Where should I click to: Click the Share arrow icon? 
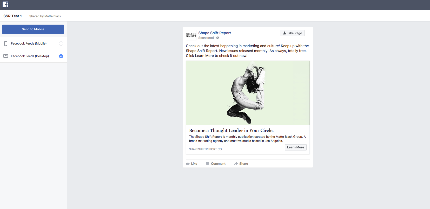pyautogui.click(x=236, y=164)
